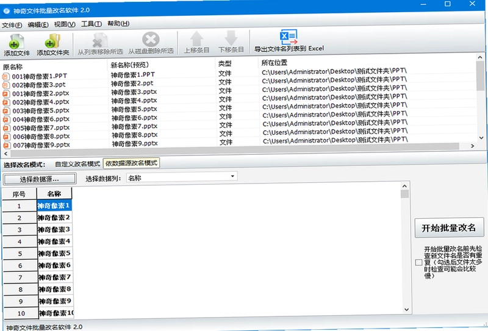Select data cell 神奇像素4

pyautogui.click(x=55, y=241)
